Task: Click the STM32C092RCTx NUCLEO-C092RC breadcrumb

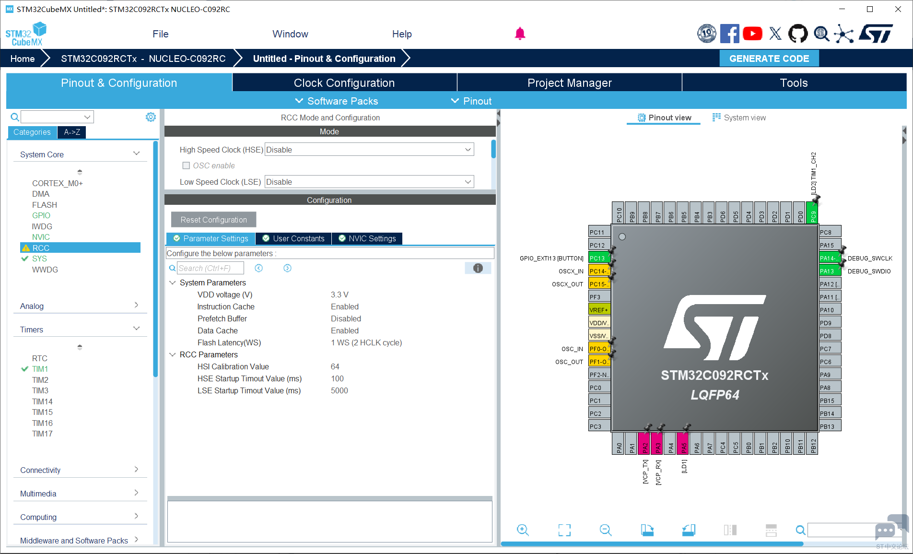Action: click(143, 59)
